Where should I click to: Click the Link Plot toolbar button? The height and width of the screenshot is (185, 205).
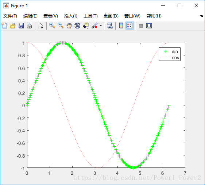pos(110,26)
